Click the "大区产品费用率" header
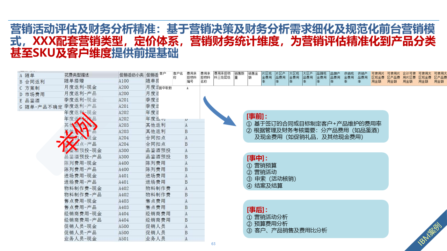This screenshot has height=251, width=447. coord(309,78)
